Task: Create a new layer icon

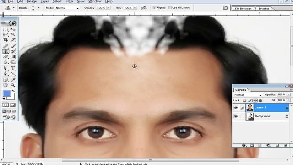Action: pos(277,145)
